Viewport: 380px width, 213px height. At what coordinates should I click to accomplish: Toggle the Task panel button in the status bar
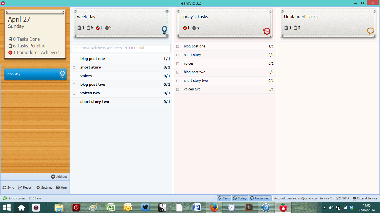pyautogui.click(x=224, y=198)
